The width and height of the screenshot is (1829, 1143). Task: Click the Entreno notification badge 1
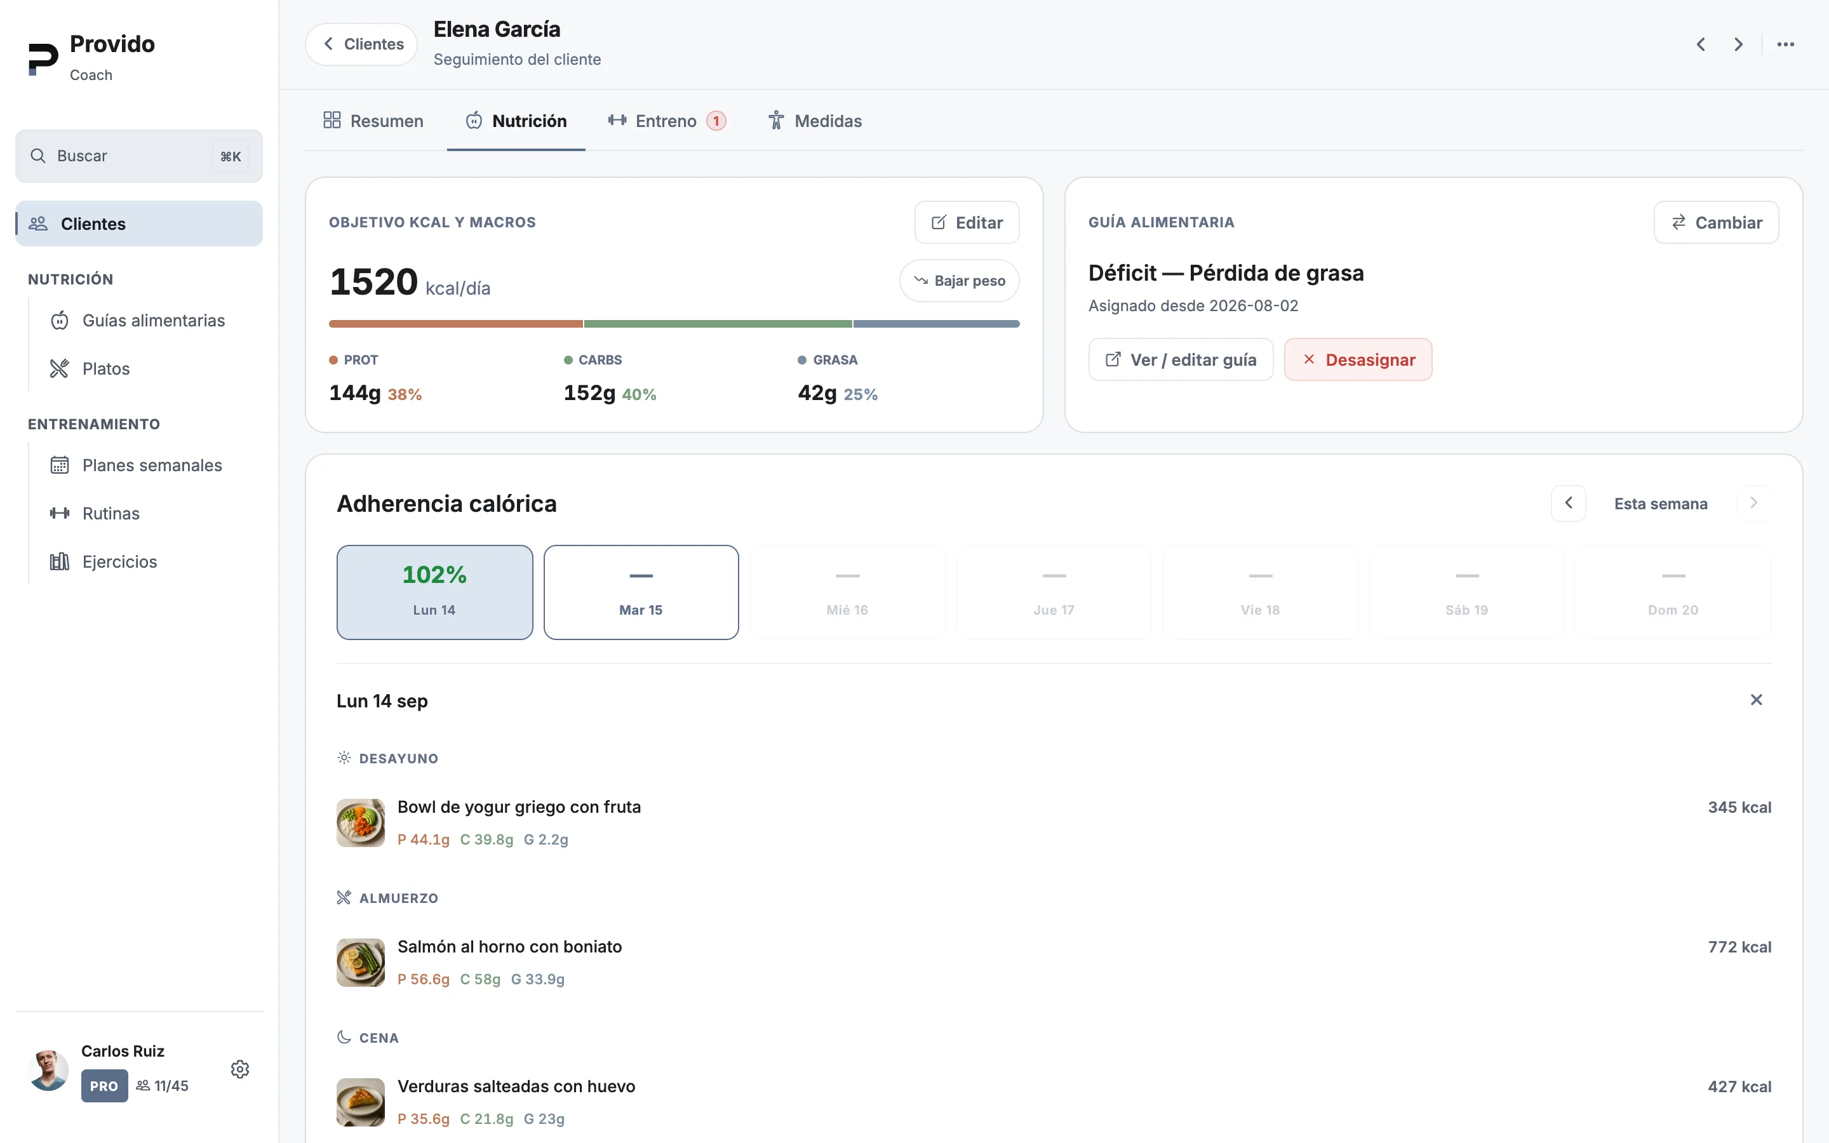point(716,121)
